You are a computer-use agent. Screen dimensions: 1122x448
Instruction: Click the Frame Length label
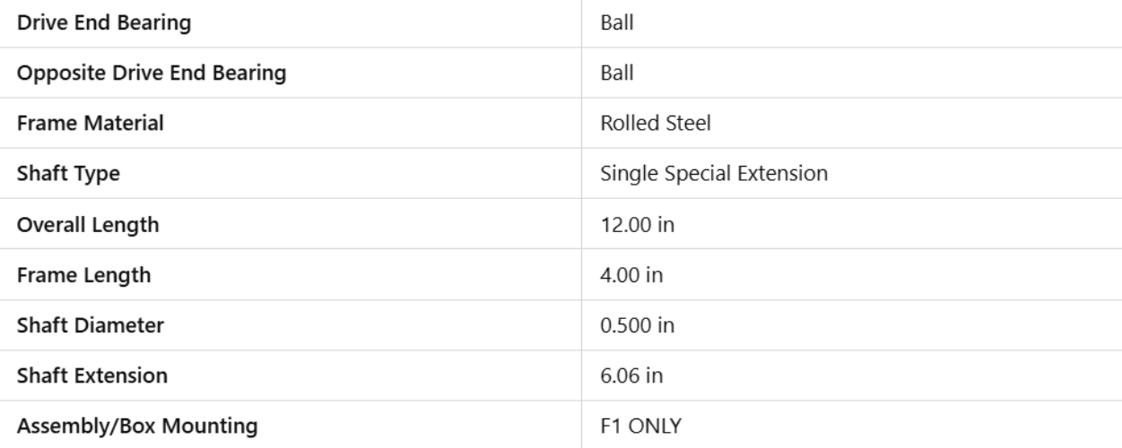(84, 275)
